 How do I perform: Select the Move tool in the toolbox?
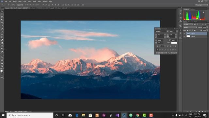[x=2, y=11]
